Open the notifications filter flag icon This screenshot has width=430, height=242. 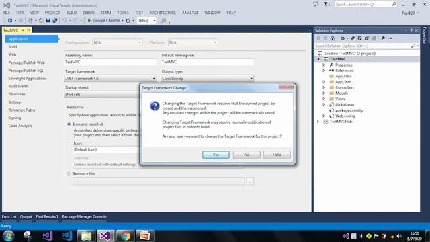[x=327, y=4]
